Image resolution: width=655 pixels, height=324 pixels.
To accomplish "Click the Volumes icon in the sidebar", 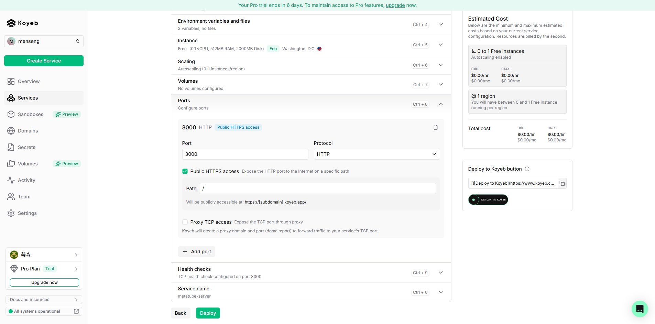I will tap(11, 164).
